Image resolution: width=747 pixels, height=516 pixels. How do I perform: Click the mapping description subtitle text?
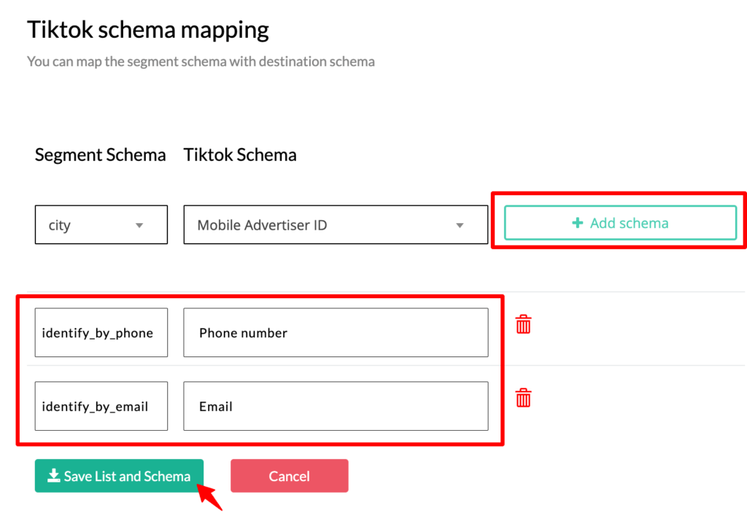[201, 61]
